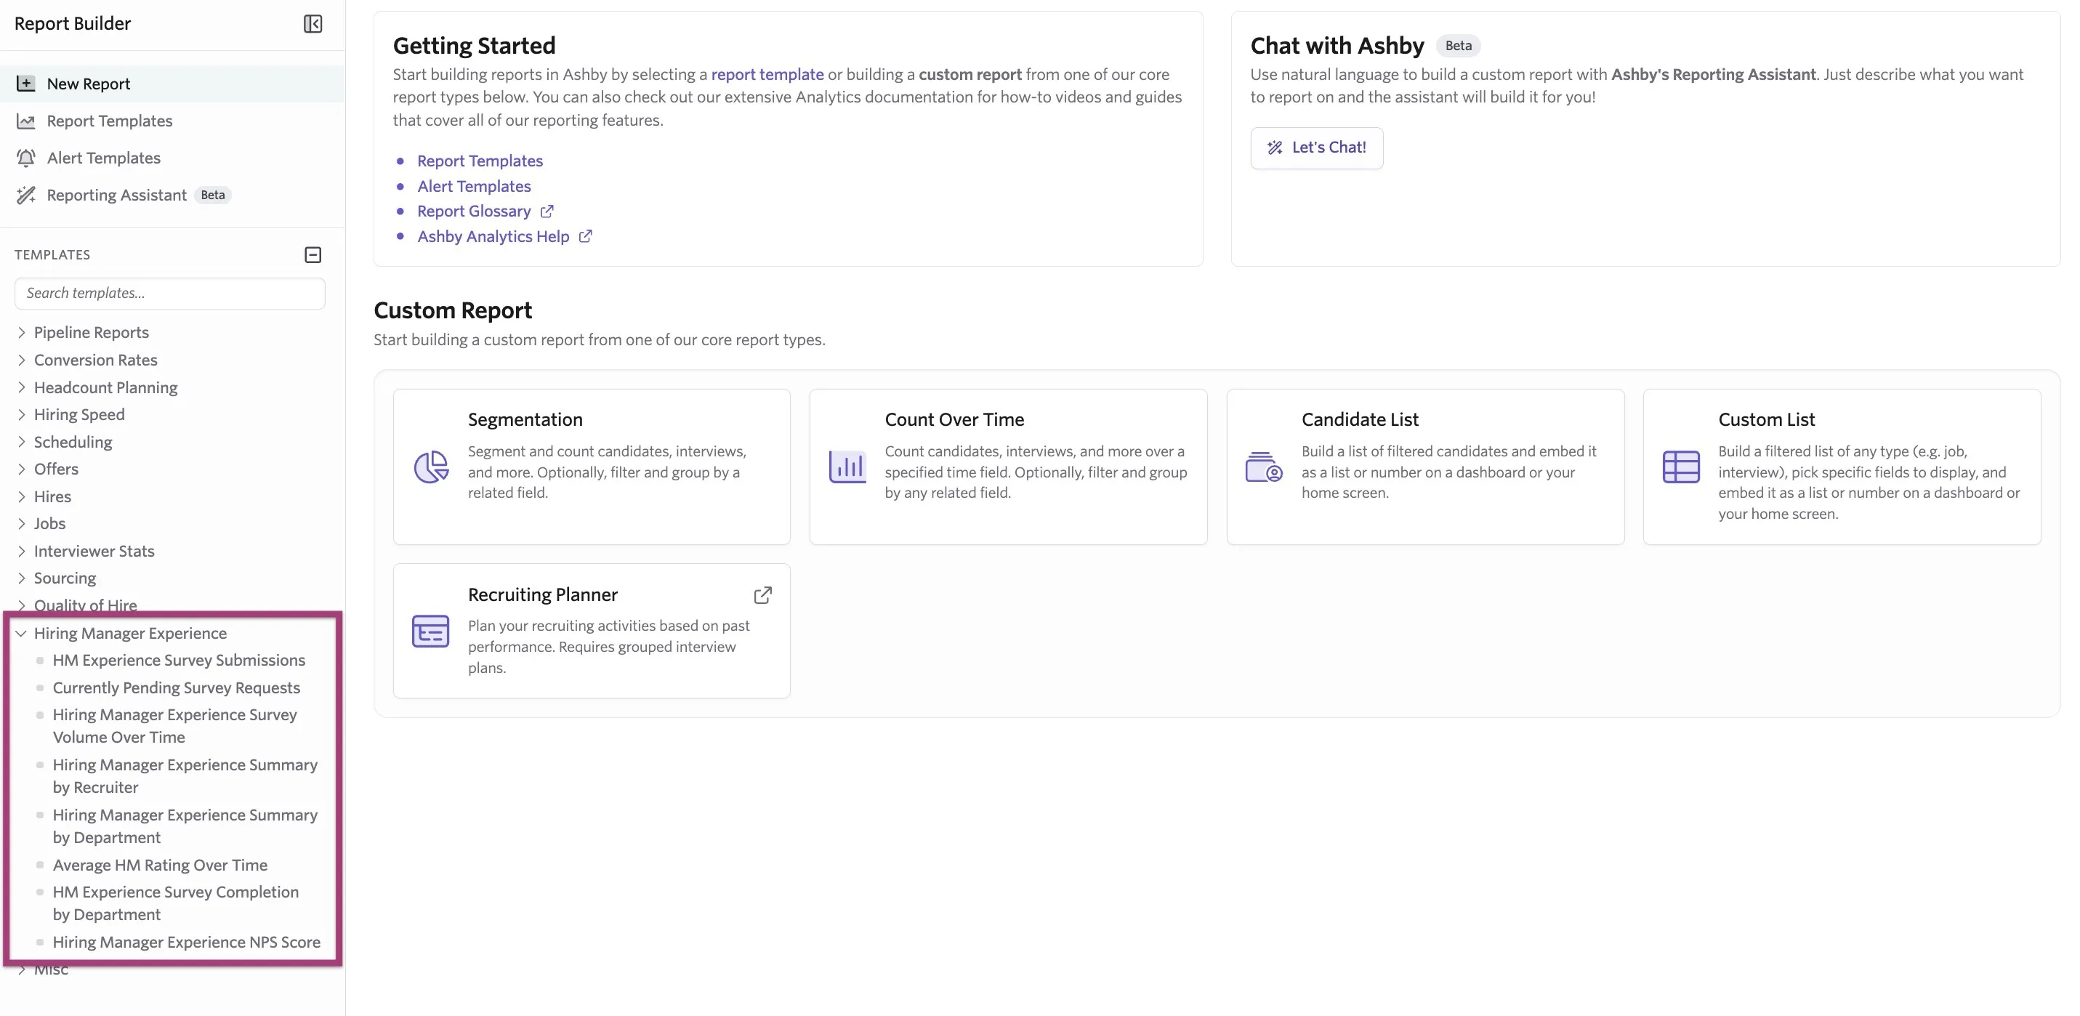The height and width of the screenshot is (1016, 2080).
Task: Click the Custom Report heading
Action: (452, 310)
